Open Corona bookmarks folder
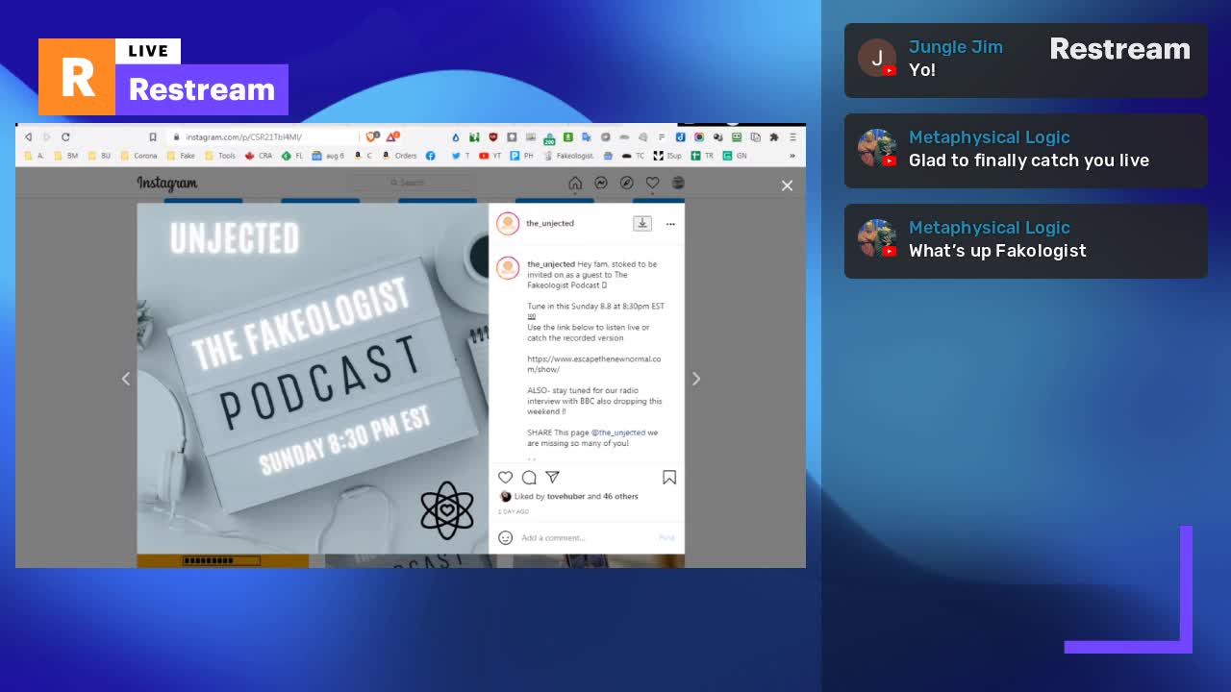Screen dimensions: 1231x692 (x=138, y=156)
